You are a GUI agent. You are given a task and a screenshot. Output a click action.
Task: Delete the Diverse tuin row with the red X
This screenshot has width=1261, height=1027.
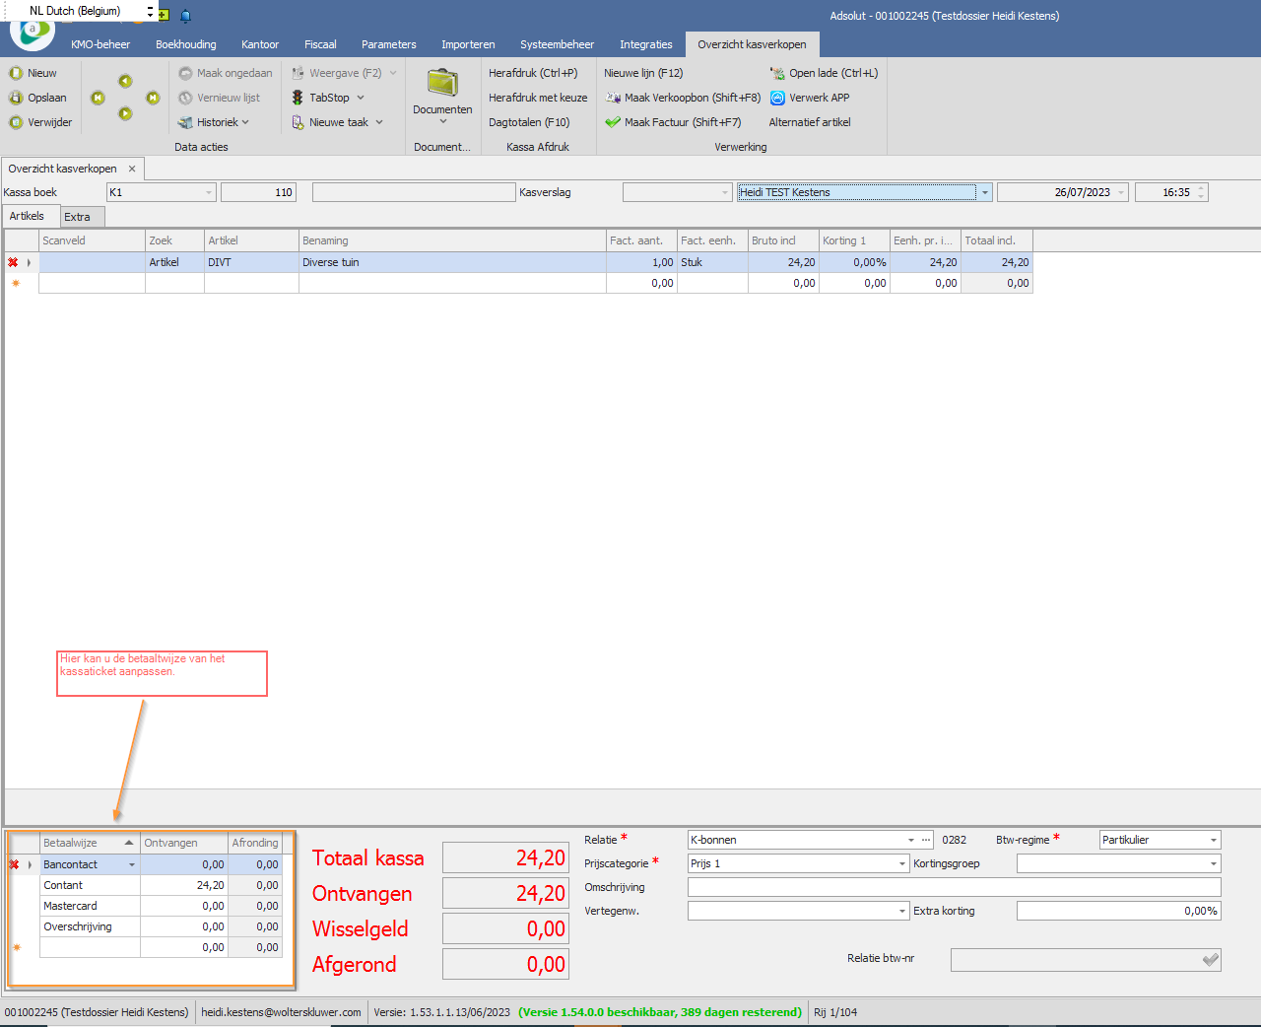pyautogui.click(x=13, y=262)
